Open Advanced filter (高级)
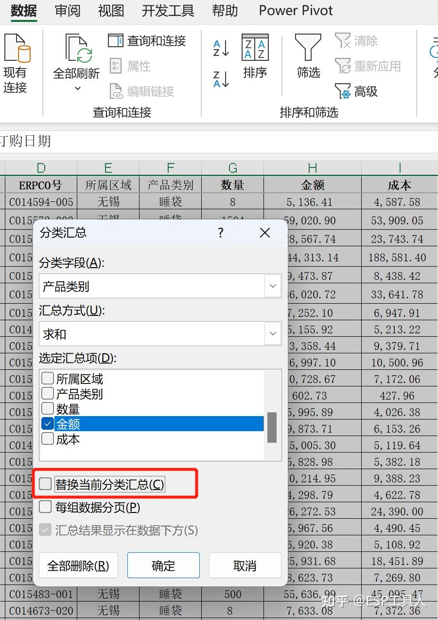The width and height of the screenshot is (438, 620). pos(356,91)
